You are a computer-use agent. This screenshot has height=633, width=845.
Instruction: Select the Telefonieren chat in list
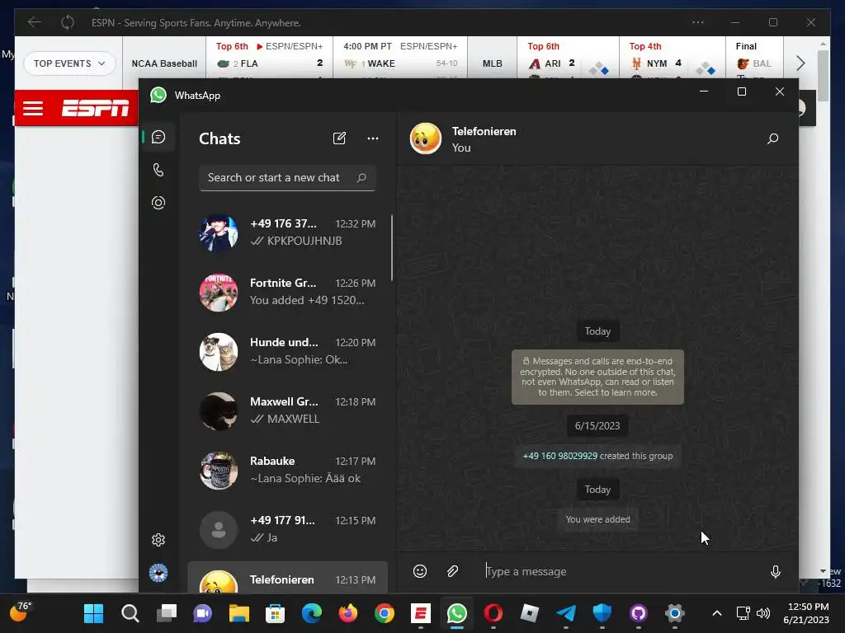point(288,578)
